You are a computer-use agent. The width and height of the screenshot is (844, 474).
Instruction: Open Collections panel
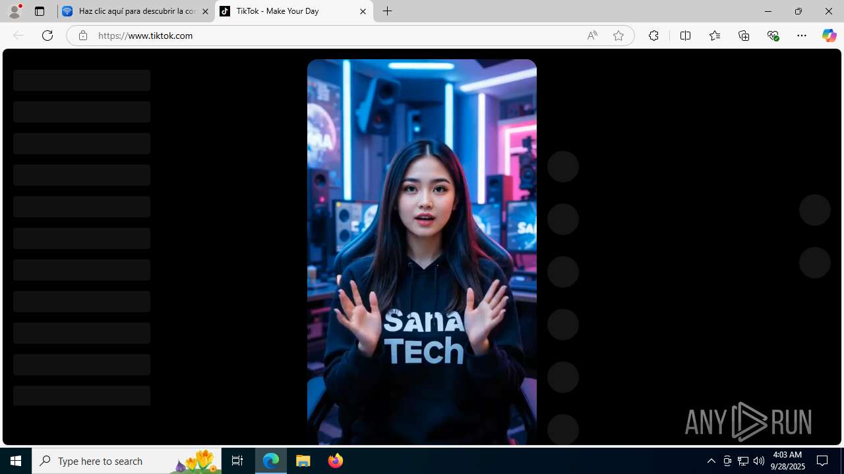pyautogui.click(x=744, y=36)
